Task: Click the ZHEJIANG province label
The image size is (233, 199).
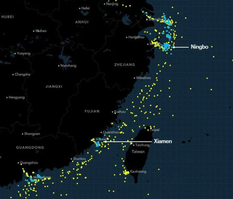Action: (124, 65)
